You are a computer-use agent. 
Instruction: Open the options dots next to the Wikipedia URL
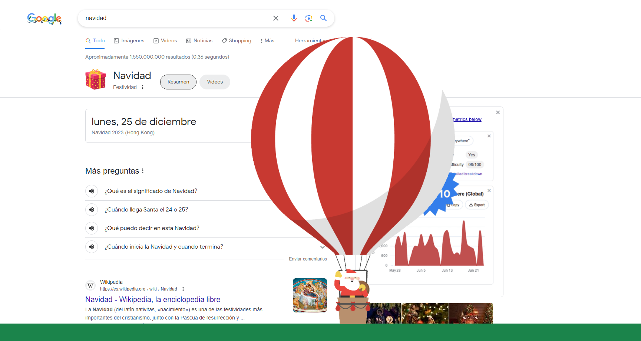coord(183,289)
